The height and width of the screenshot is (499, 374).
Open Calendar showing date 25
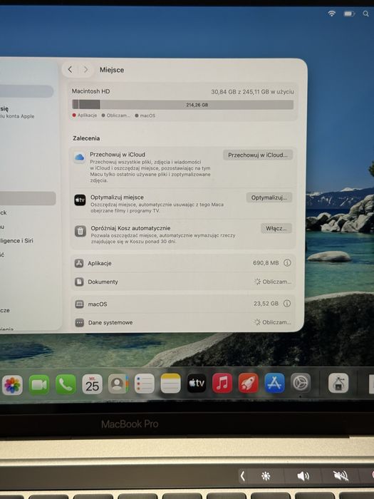(x=92, y=384)
